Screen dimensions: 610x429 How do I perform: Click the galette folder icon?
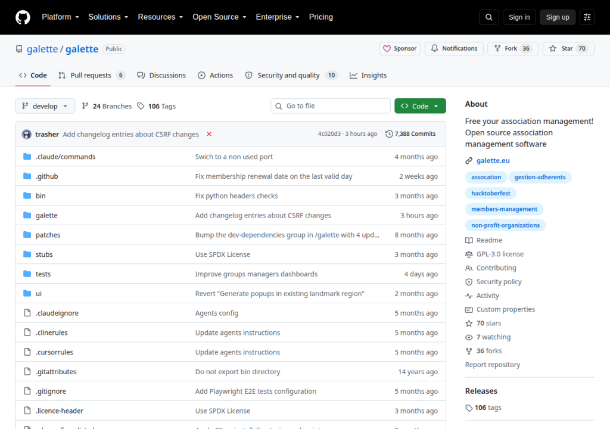pos(27,215)
